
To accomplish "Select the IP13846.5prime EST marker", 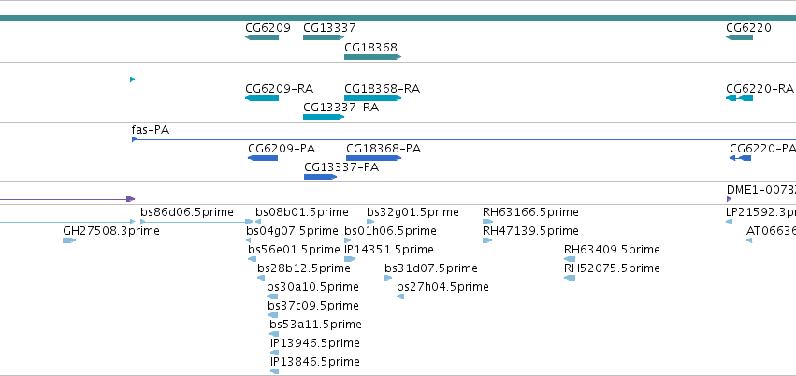I will pos(275,371).
